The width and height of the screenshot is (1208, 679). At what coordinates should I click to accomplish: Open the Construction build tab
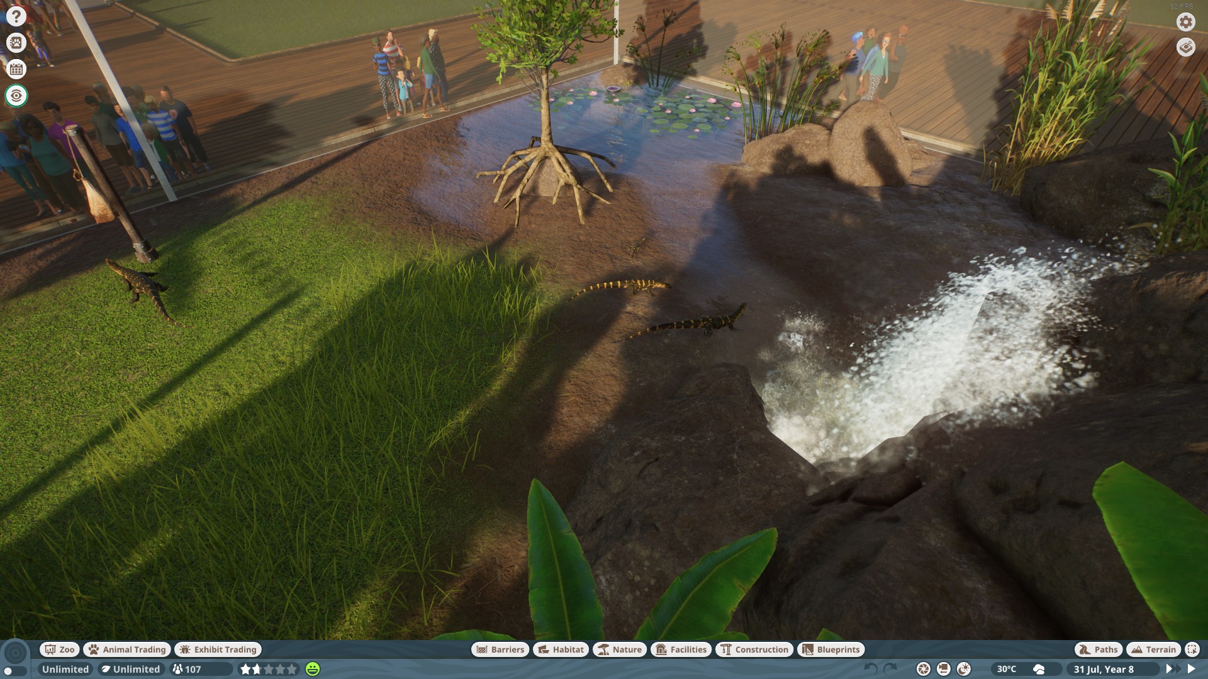[x=754, y=649]
